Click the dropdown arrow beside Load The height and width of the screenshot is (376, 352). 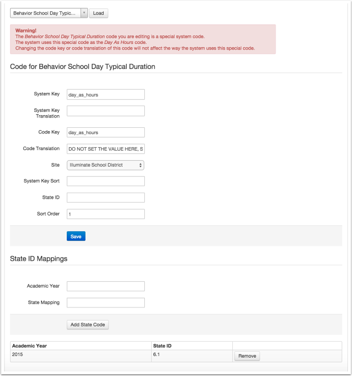84,13
